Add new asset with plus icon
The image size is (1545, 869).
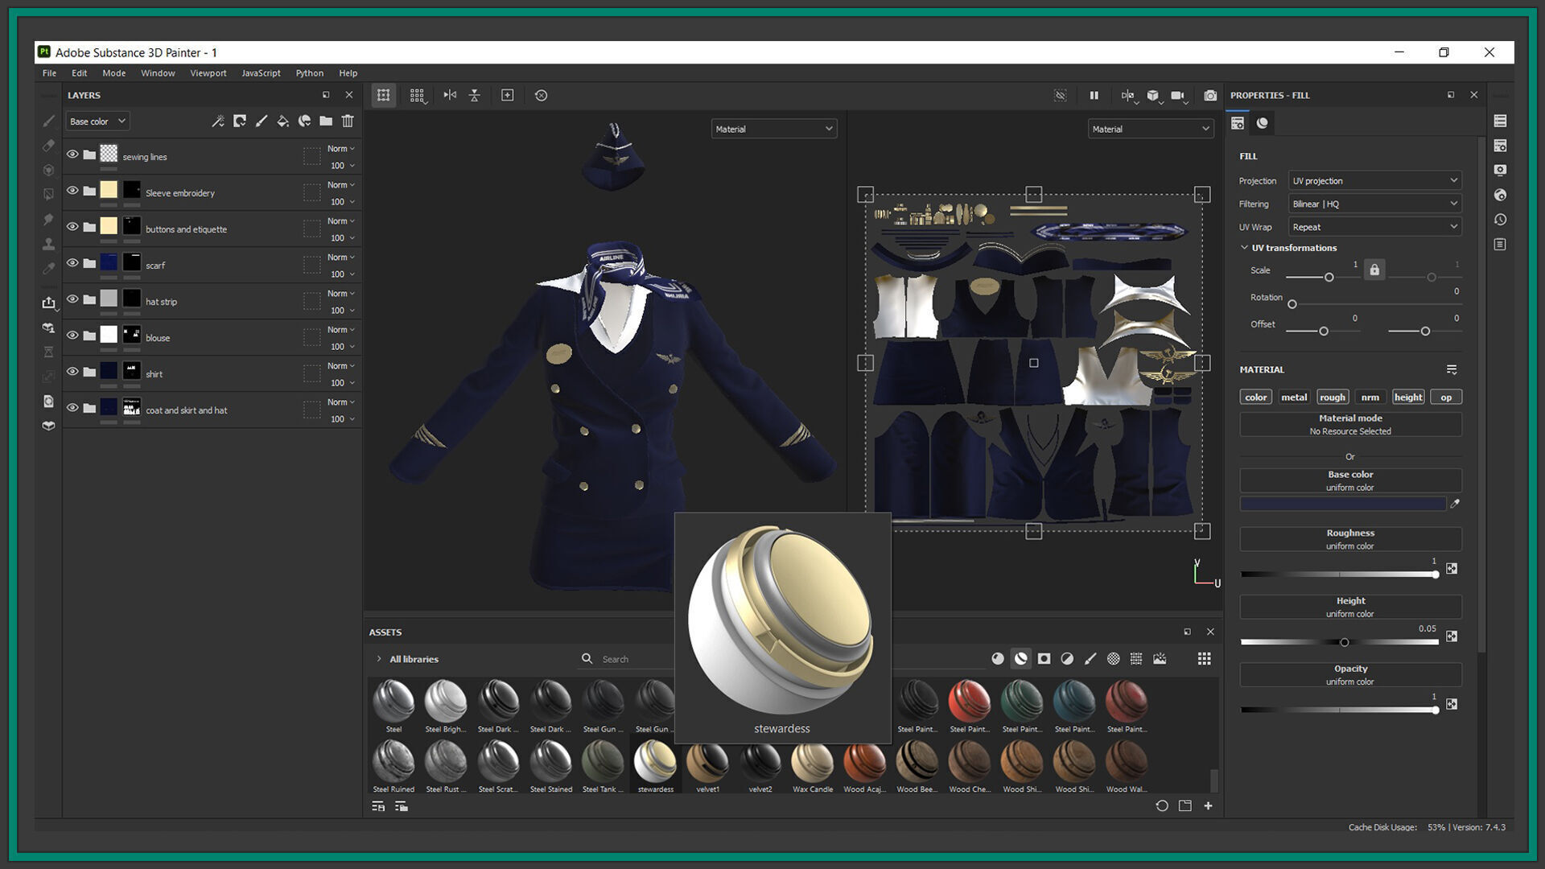pos(1208,805)
